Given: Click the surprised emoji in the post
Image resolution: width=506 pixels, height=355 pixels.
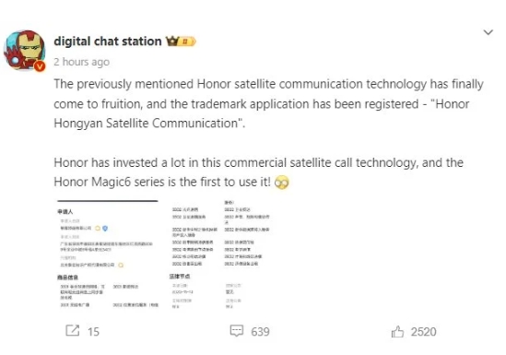Looking at the screenshot, I should (x=281, y=183).
